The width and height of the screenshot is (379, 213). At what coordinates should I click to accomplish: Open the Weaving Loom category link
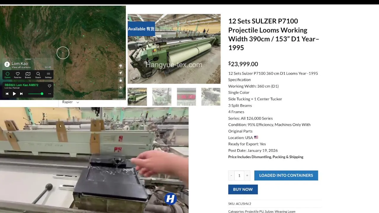click(x=285, y=211)
